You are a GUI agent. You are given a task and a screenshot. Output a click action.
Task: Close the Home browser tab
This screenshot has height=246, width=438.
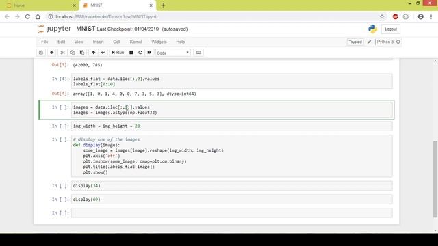75,5
